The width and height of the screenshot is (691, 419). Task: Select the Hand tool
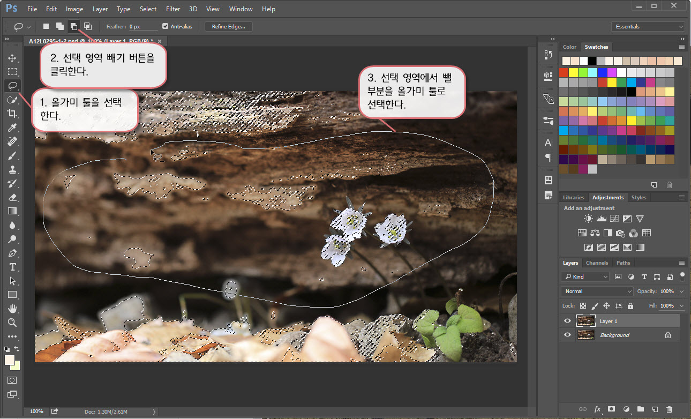(x=12, y=309)
